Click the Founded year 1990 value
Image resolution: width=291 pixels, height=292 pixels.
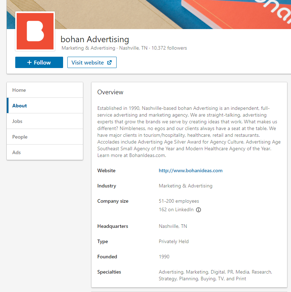pos(164,257)
